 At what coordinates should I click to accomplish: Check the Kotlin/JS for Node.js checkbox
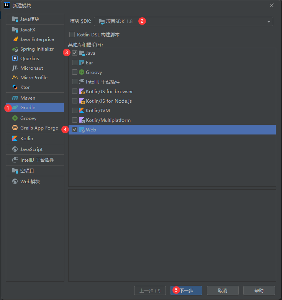(75, 101)
